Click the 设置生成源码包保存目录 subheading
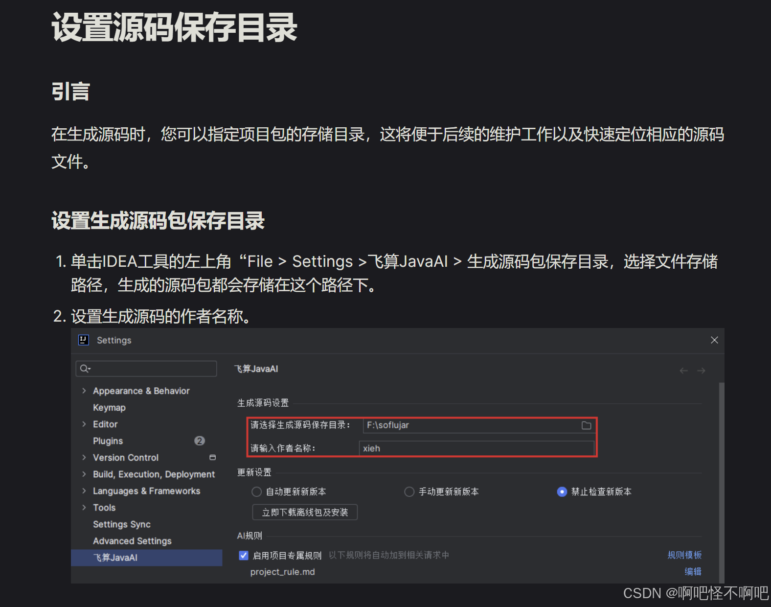Image resolution: width=771 pixels, height=607 pixels. 158,221
